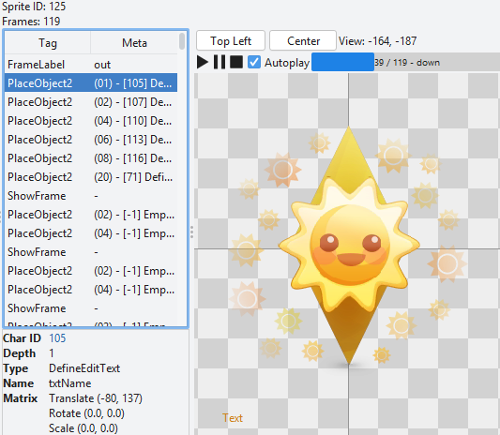
Task: Click the sun face sprite in preview
Action: point(349,245)
